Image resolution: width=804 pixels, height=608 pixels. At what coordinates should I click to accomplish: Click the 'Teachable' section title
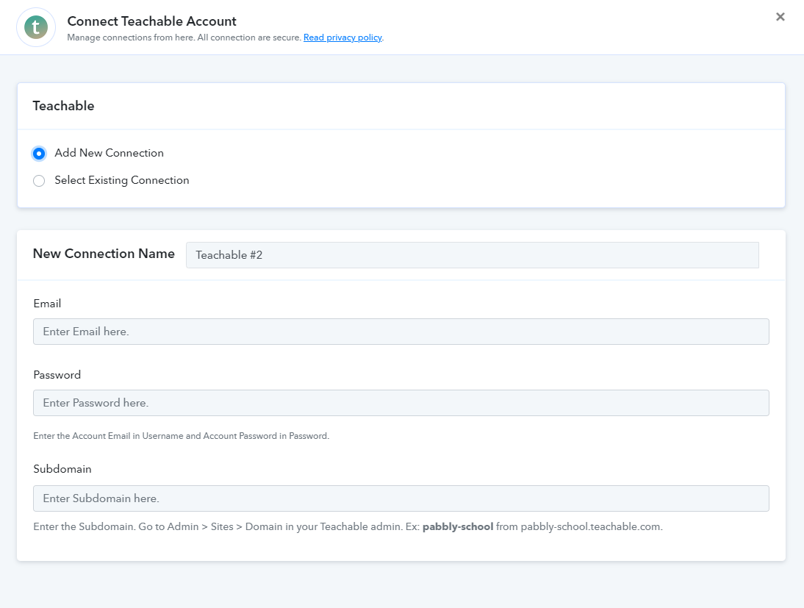pos(64,106)
